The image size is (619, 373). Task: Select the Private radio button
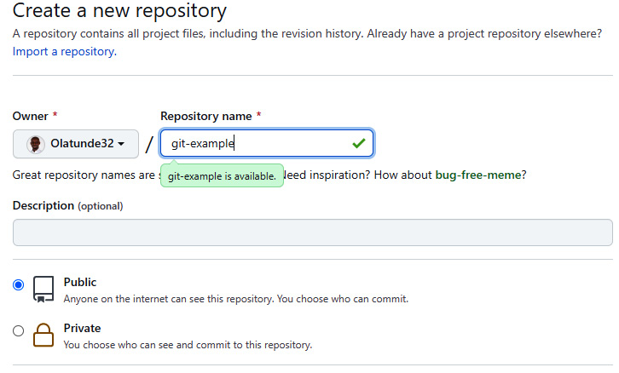[x=19, y=331]
